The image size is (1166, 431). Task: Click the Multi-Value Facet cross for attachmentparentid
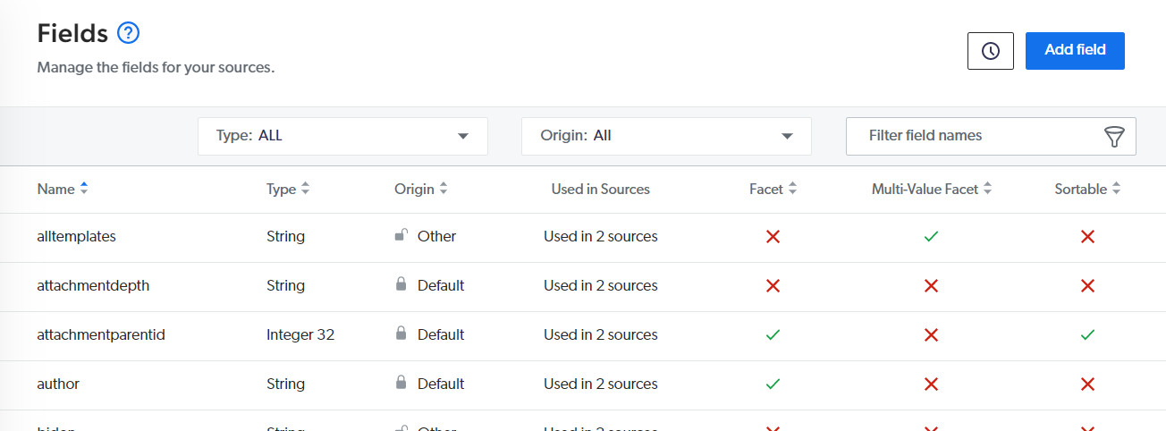[x=931, y=335]
